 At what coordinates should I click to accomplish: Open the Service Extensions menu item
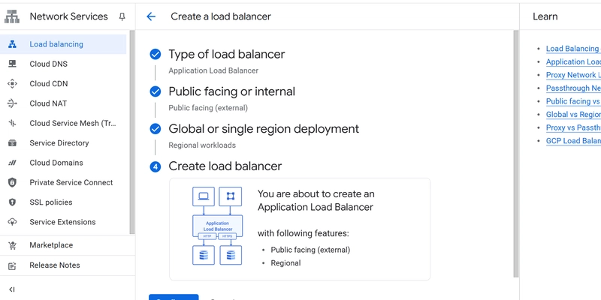[x=62, y=222]
